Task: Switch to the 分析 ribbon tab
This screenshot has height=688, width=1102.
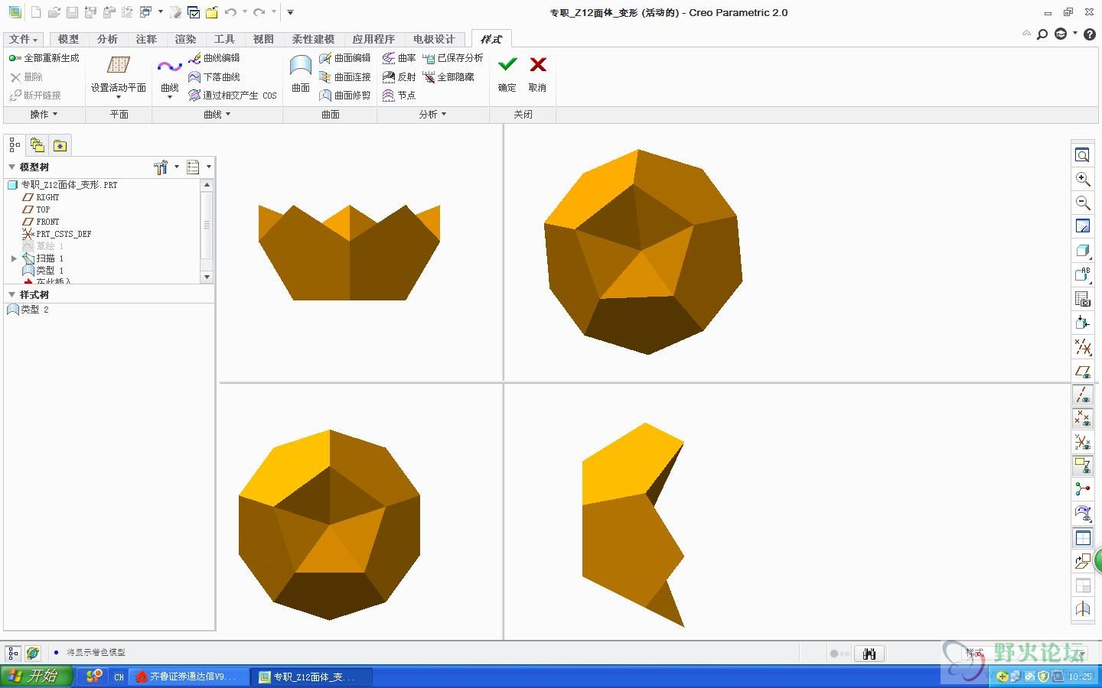Action: 107,39
